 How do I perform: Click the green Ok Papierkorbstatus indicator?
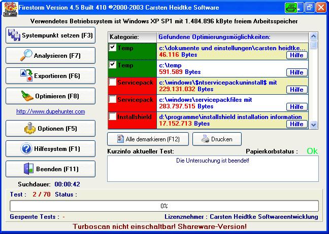point(312,151)
